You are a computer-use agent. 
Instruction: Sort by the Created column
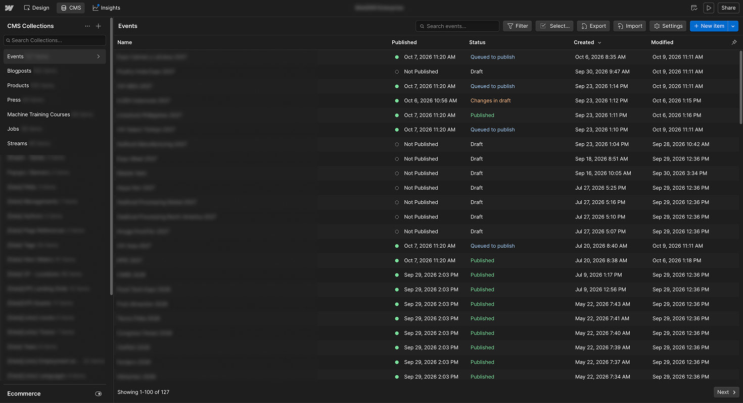pos(587,42)
